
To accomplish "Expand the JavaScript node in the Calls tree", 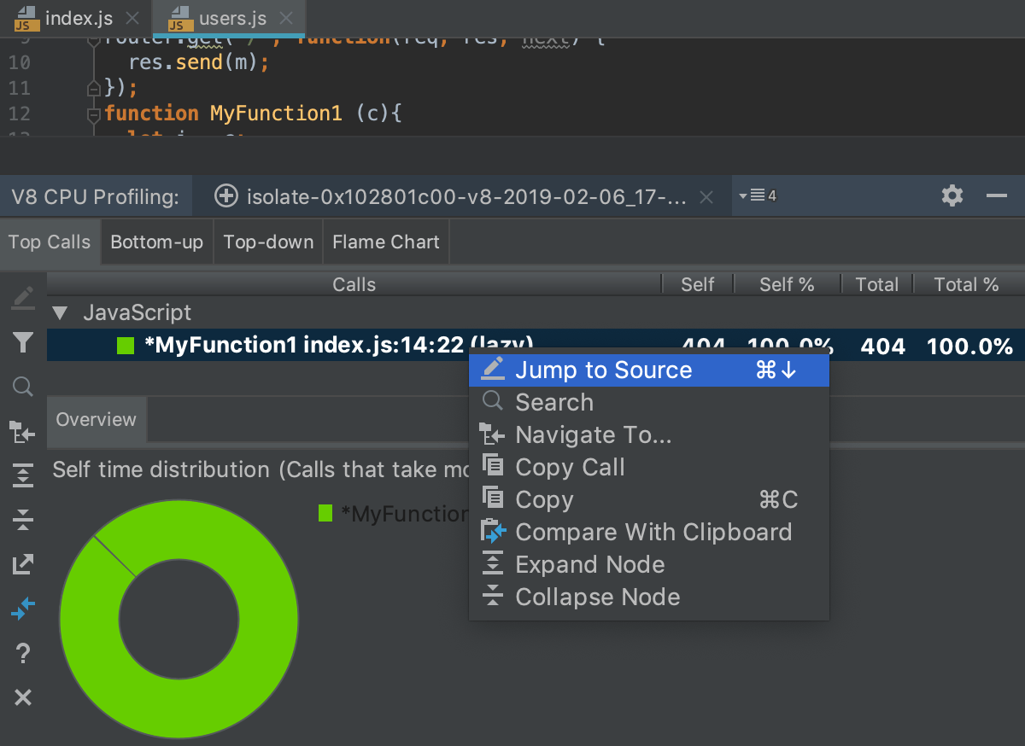I will click(59, 312).
